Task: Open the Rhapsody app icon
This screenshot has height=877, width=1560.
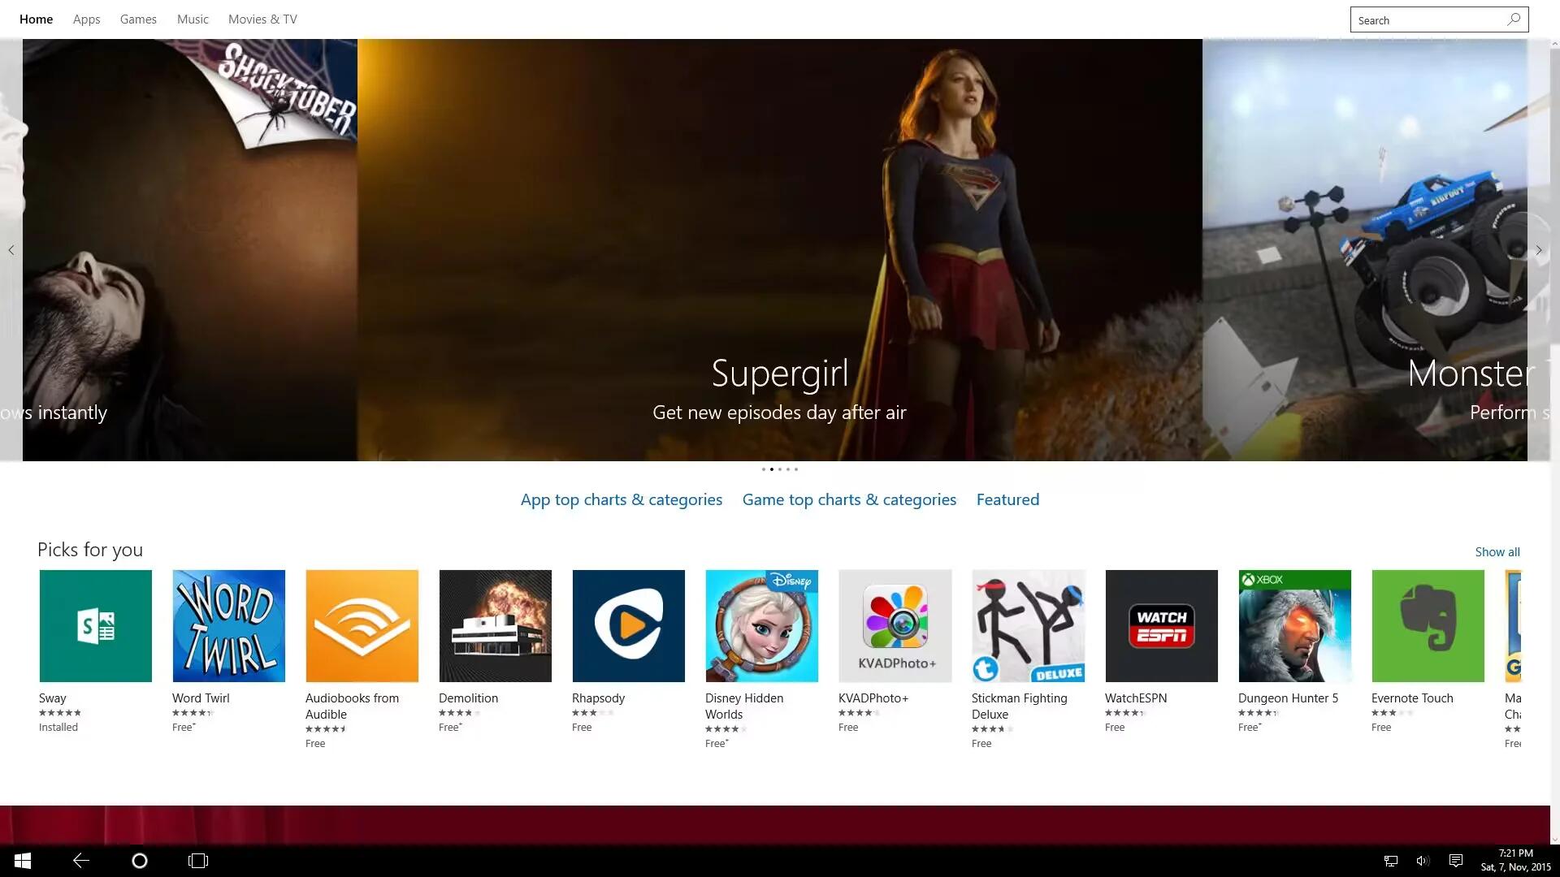Action: pyautogui.click(x=628, y=626)
